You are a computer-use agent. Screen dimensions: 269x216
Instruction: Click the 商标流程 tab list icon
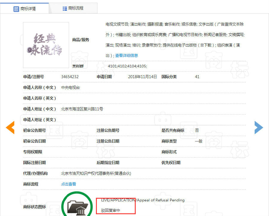(65, 9)
